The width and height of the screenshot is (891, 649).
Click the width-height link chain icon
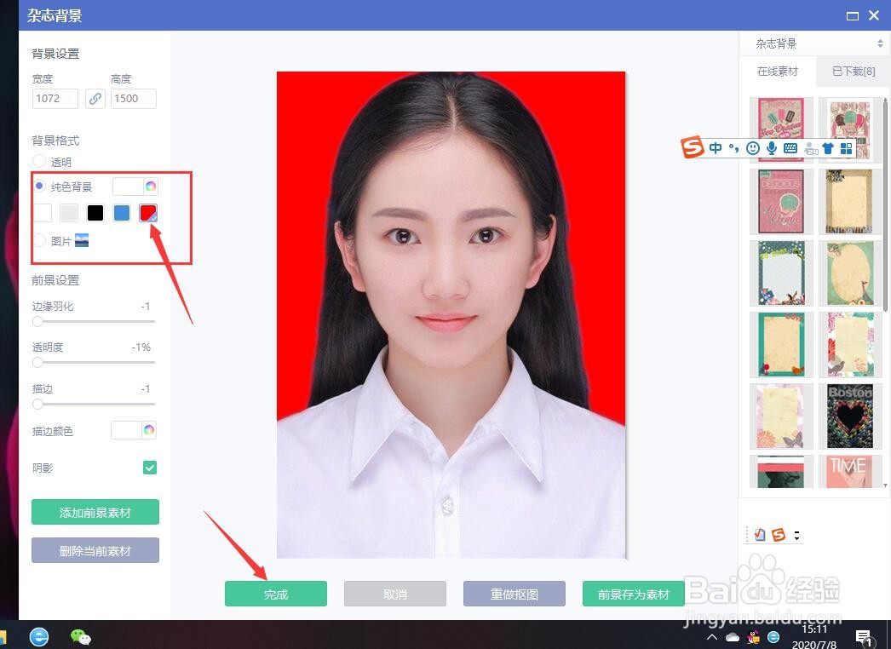tap(95, 99)
